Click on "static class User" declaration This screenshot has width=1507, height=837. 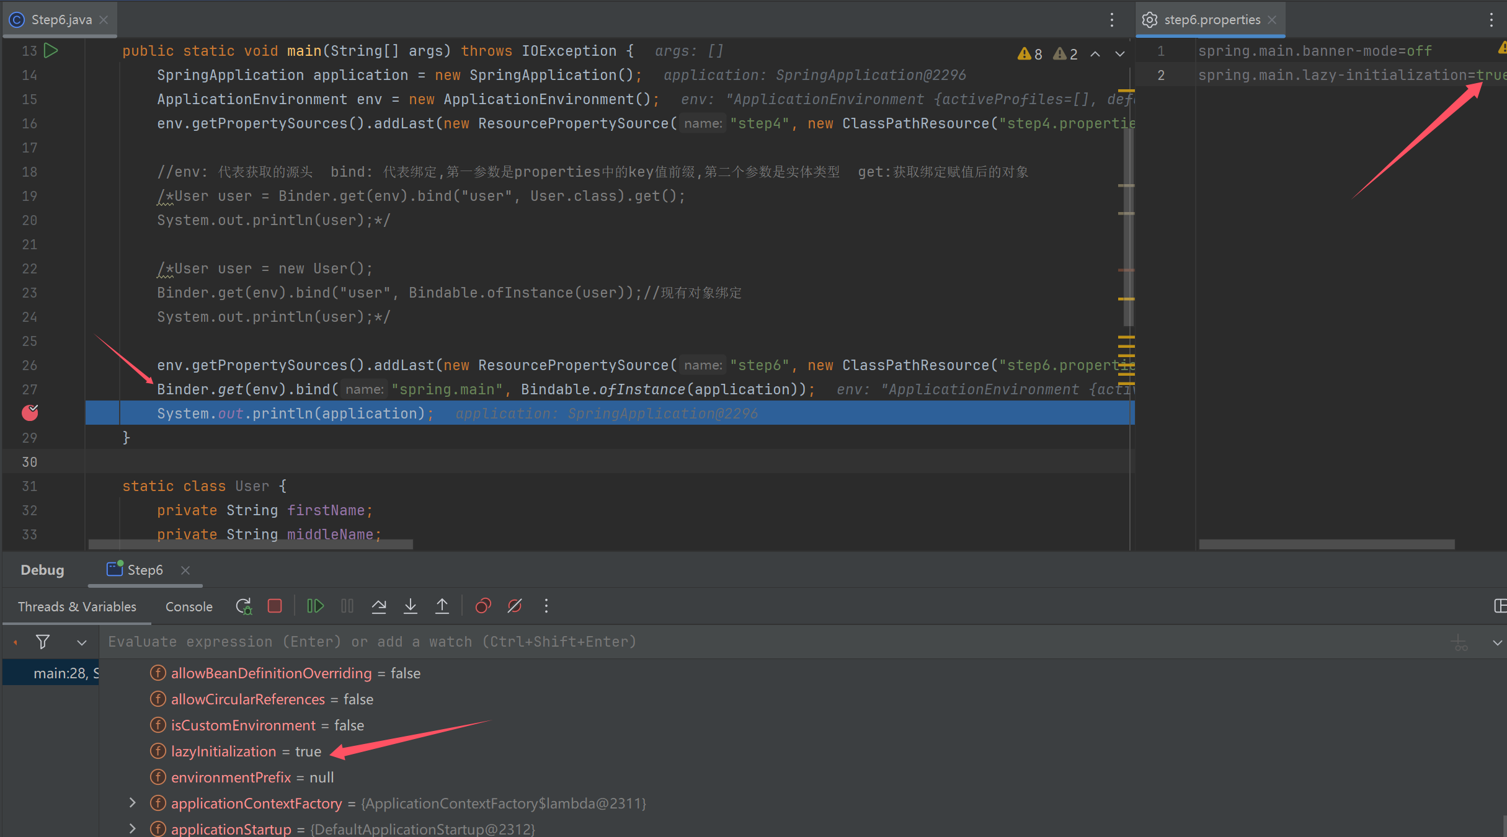[196, 486]
